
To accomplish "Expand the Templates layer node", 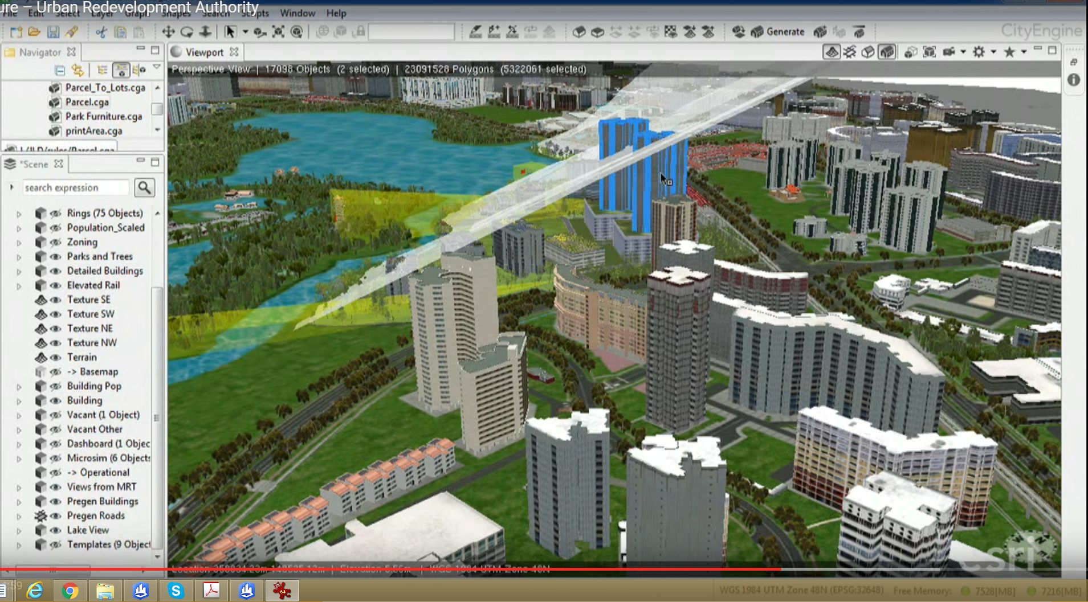I will coord(19,545).
